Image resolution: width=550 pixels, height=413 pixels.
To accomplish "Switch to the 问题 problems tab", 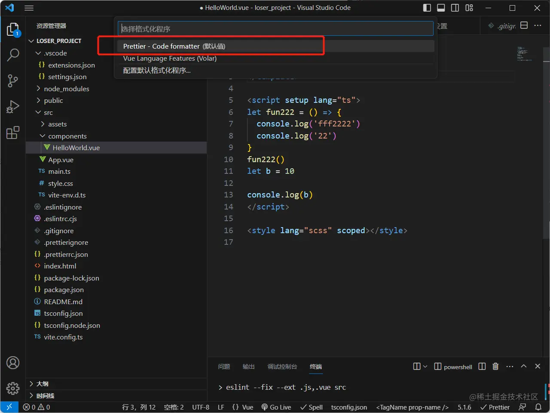I will tap(224, 367).
